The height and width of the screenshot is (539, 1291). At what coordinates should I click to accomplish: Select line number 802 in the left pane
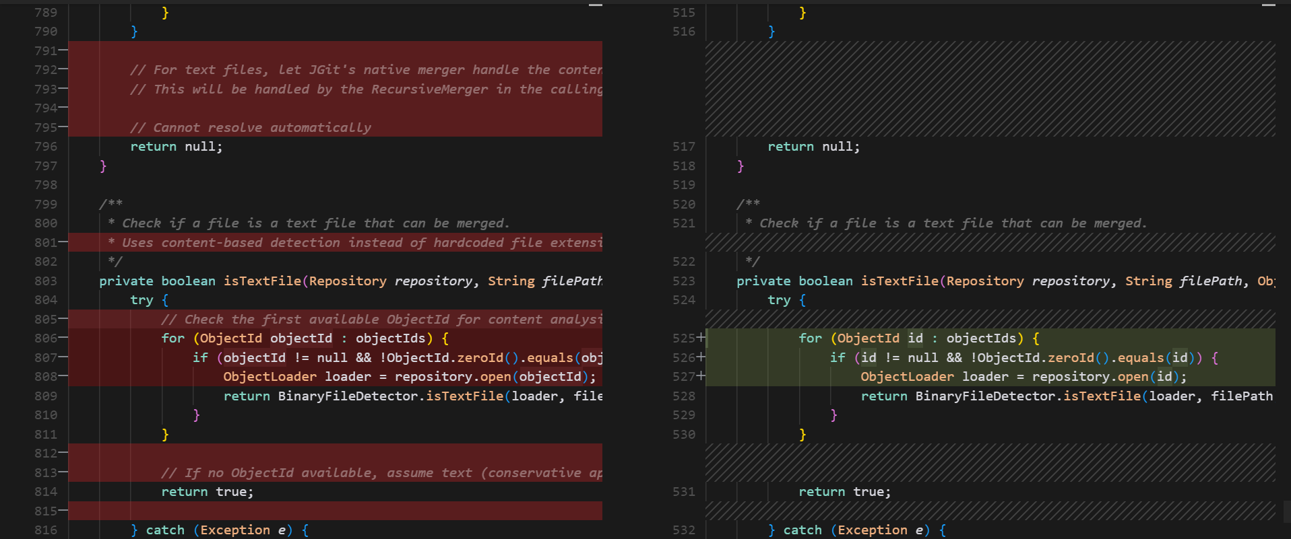(x=46, y=261)
